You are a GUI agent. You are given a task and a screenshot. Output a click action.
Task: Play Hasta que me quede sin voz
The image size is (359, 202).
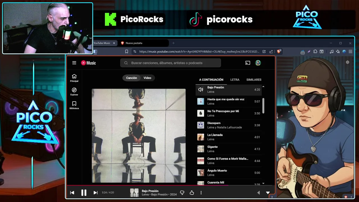click(229, 101)
